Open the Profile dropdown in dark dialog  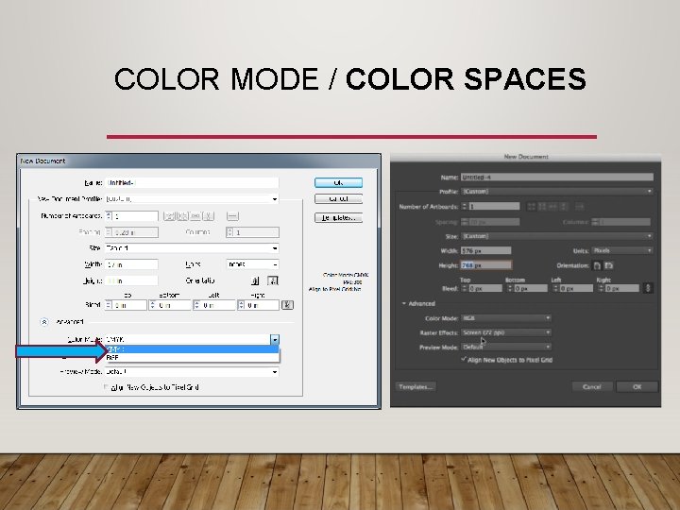point(557,191)
